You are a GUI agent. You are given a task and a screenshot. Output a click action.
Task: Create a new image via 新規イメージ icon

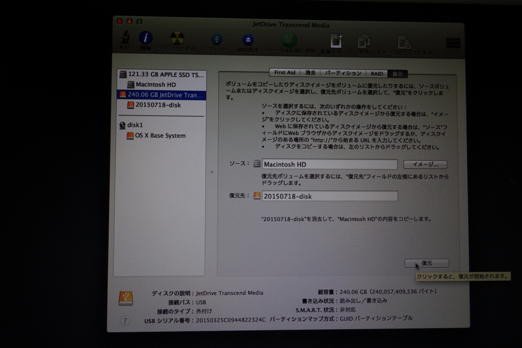[x=336, y=40]
